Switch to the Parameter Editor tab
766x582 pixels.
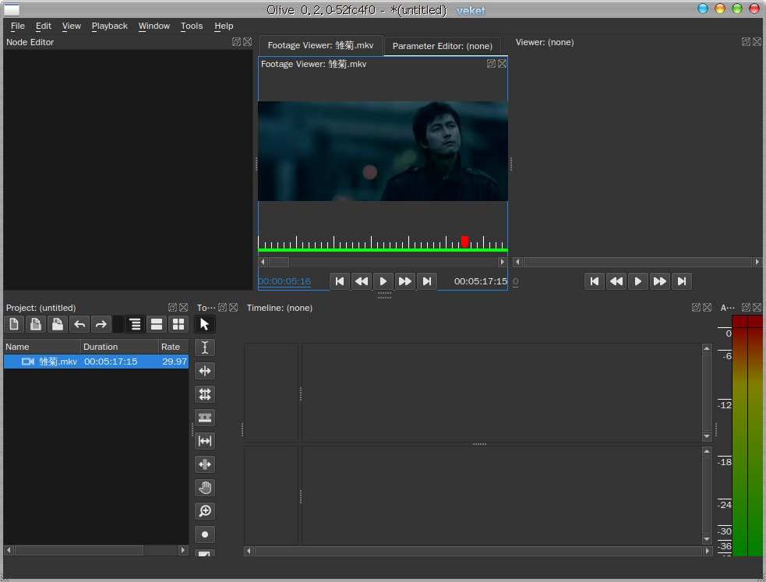tap(442, 46)
